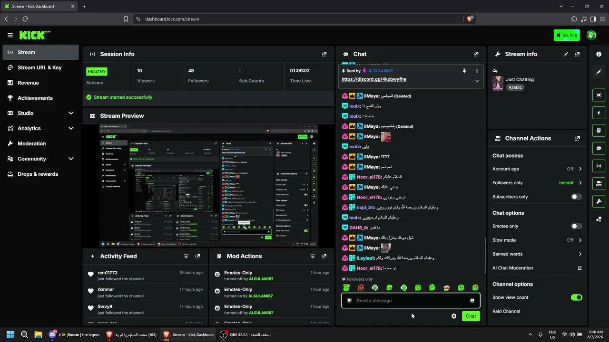Open the Revenue page
The height and width of the screenshot is (342, 609).
40,83
